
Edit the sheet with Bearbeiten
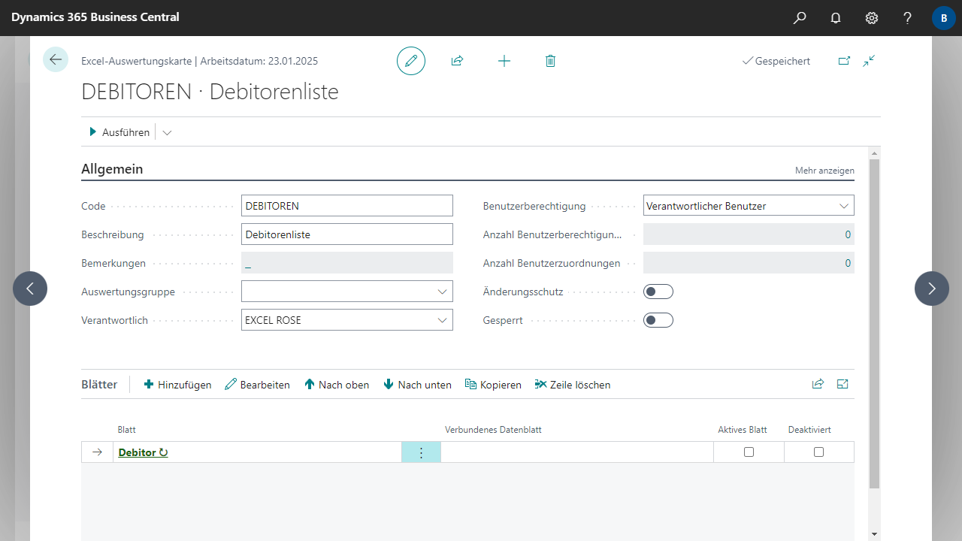tap(257, 385)
